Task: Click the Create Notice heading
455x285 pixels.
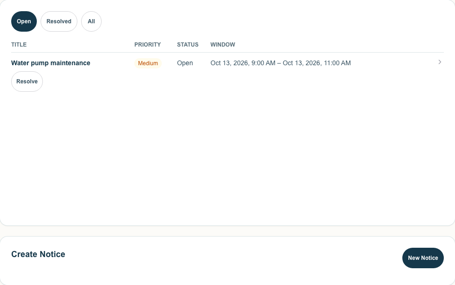Action: (x=38, y=254)
